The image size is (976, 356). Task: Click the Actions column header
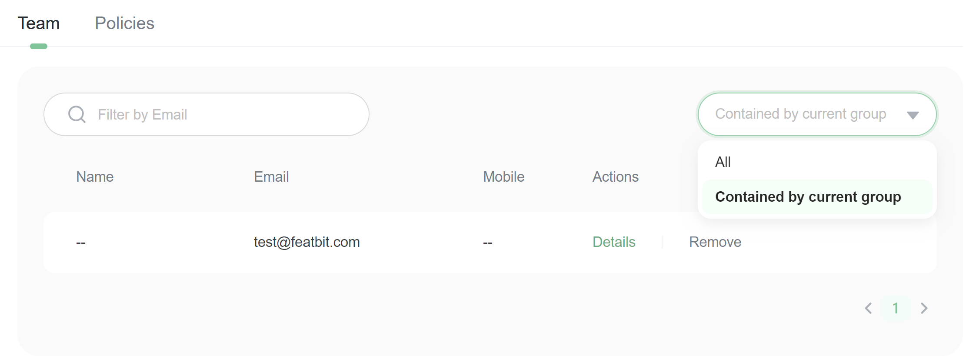(615, 177)
